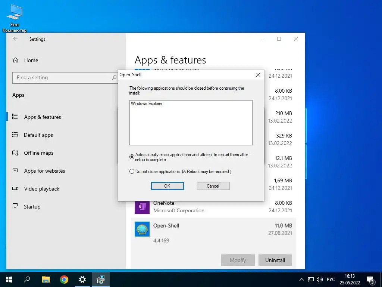Switch input language РУС indicator
The height and width of the screenshot is (287, 382).
(x=331, y=280)
